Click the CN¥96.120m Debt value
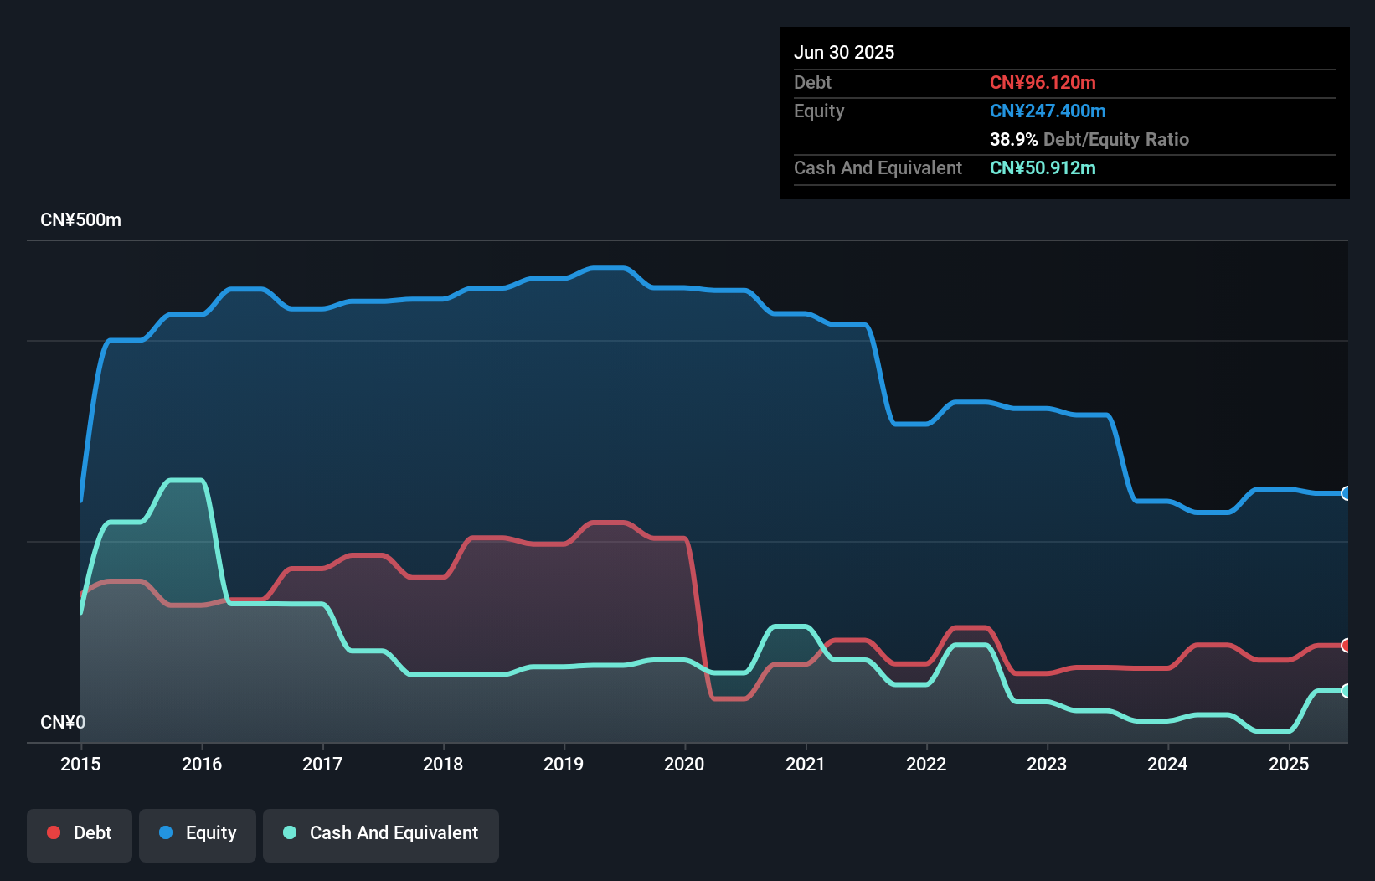The width and height of the screenshot is (1375, 881). tap(1043, 82)
